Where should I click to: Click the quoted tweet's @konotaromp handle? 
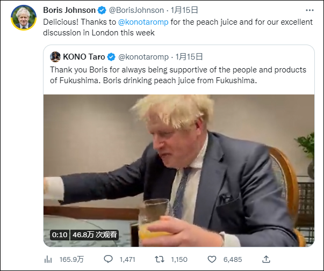pos(143,56)
